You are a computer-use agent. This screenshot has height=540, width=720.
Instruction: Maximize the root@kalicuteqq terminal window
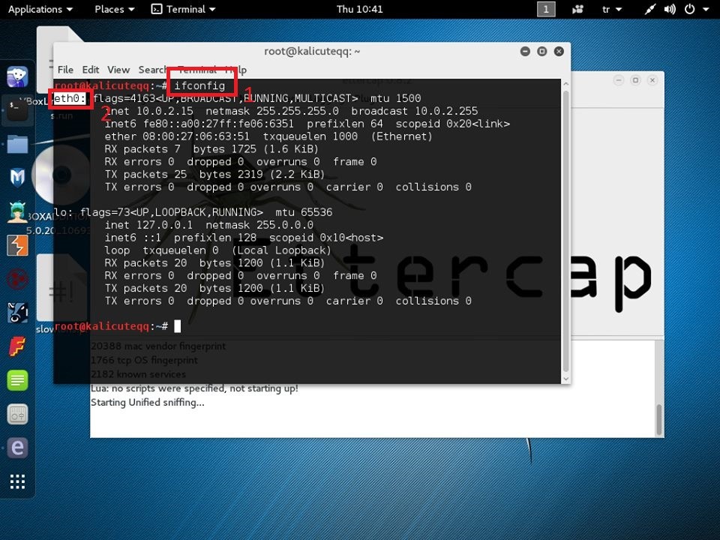point(541,52)
